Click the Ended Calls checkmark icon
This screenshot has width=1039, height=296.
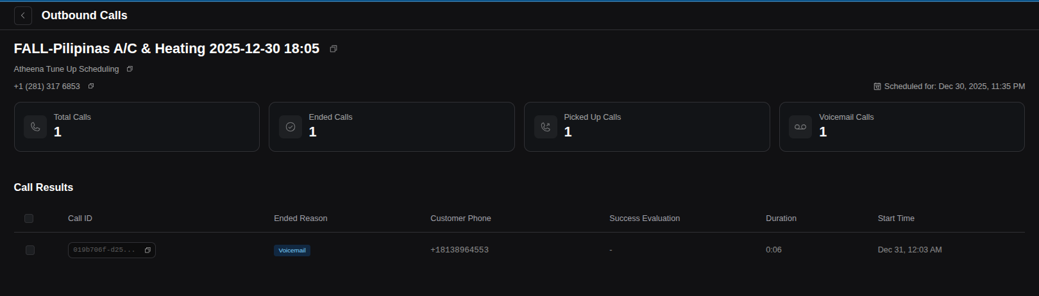pos(291,127)
